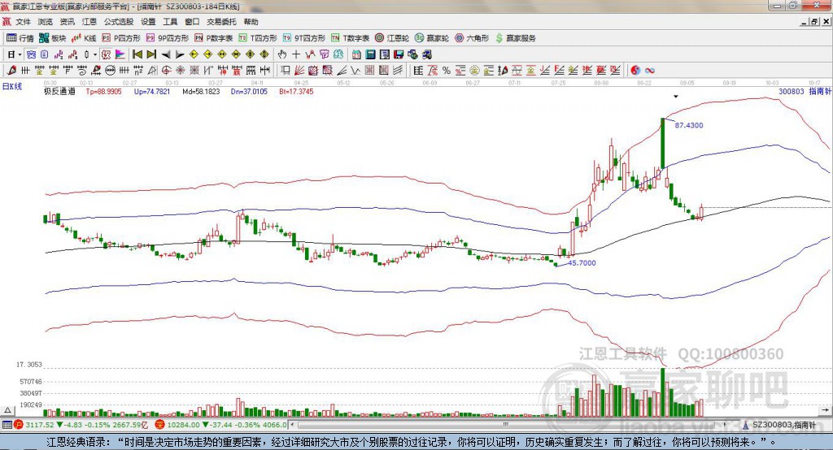Open the 江恩 menu
833x450 pixels.
(x=89, y=22)
